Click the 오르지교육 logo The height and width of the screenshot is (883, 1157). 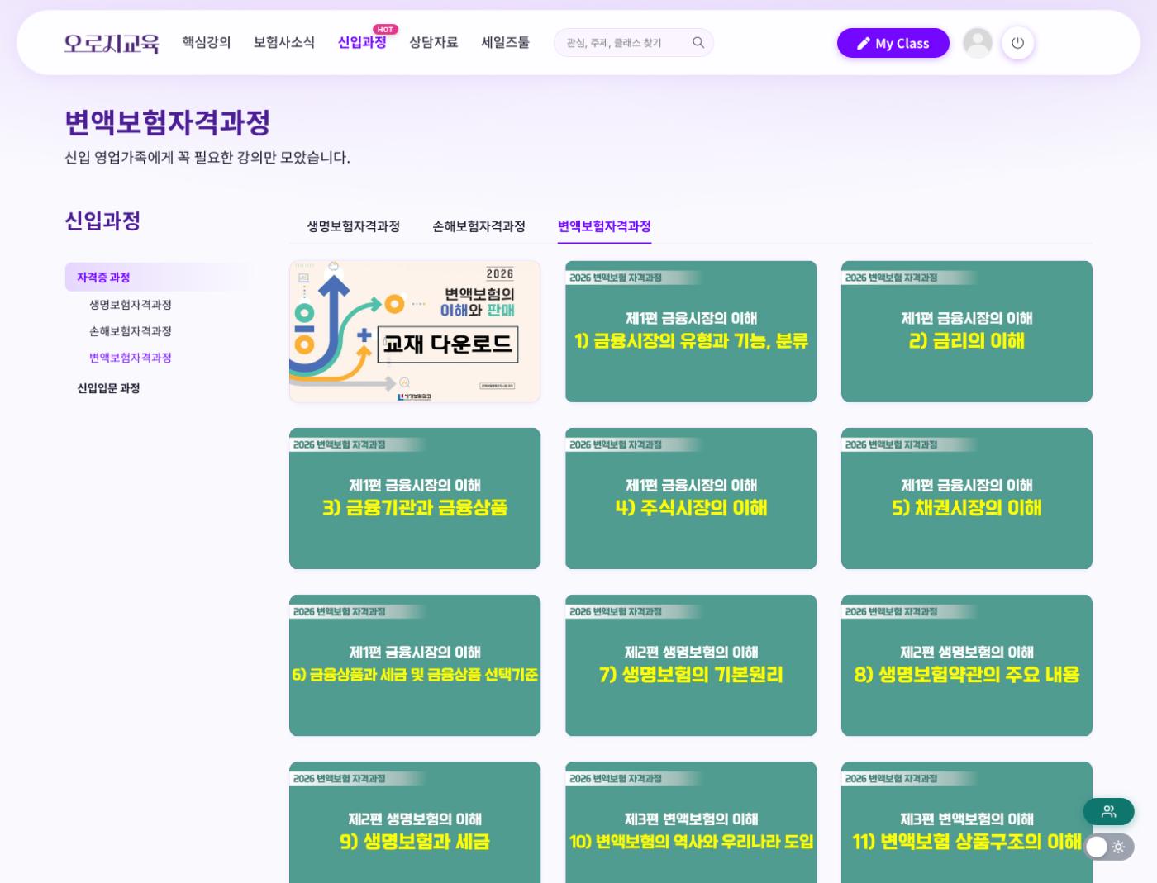[112, 43]
